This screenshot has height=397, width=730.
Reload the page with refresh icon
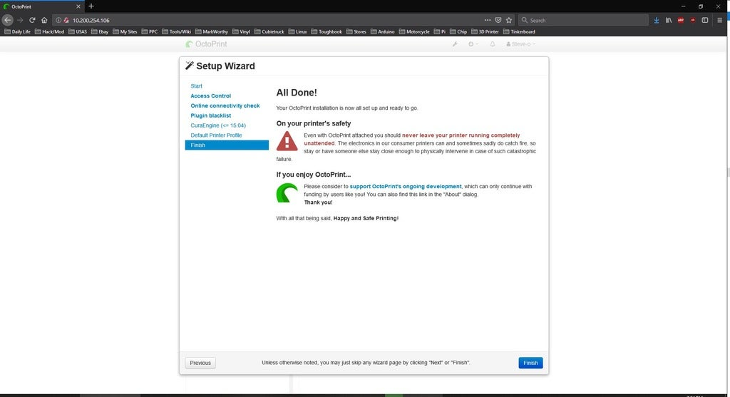pyautogui.click(x=32, y=20)
